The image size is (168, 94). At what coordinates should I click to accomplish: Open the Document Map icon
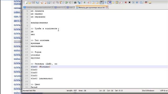117,2
